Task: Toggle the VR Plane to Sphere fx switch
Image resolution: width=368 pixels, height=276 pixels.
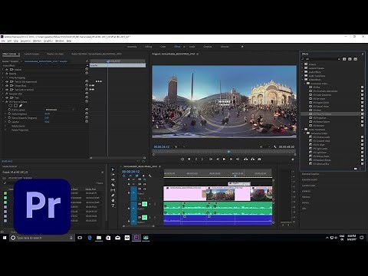Action: point(7,102)
